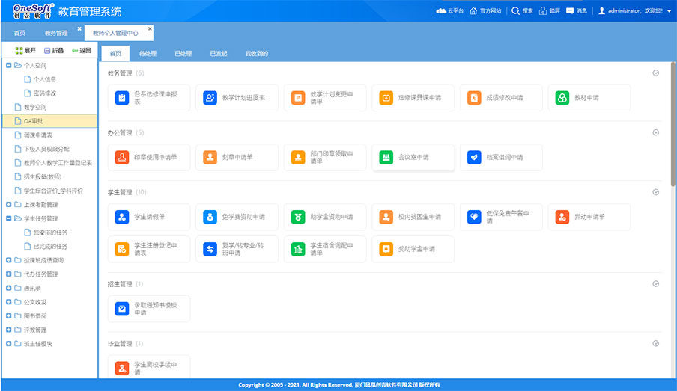Open the administrator user dropdown
Image resolution: width=677 pixels, height=391 pixels.
coord(667,12)
